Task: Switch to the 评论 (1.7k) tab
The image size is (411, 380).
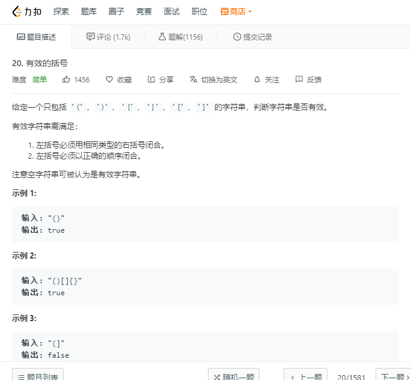Action: point(108,37)
